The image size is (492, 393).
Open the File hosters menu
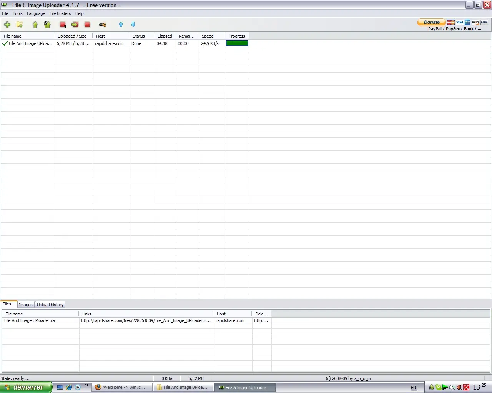60,13
